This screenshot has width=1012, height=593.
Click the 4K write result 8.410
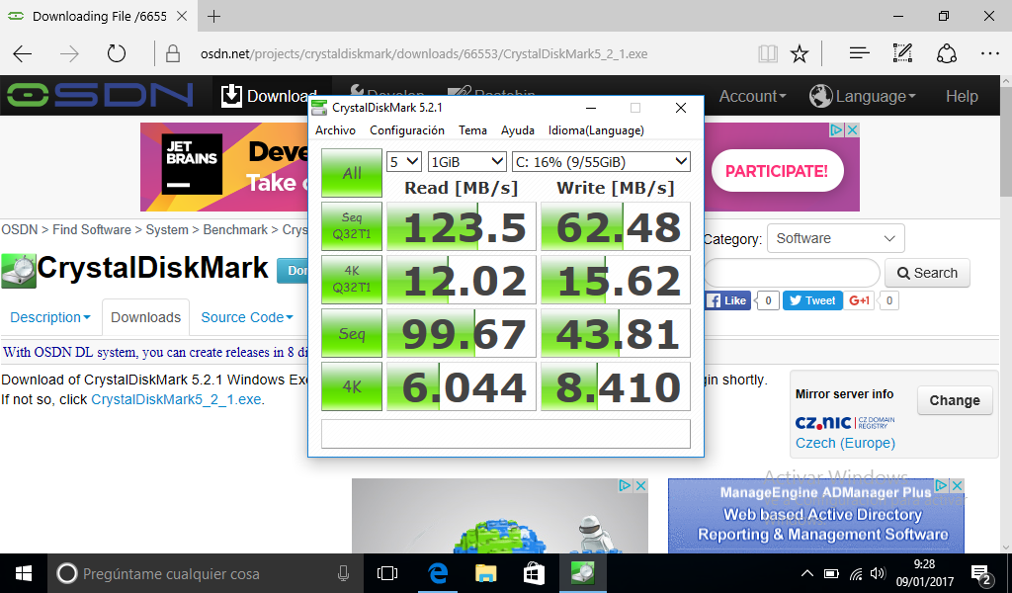coord(616,386)
